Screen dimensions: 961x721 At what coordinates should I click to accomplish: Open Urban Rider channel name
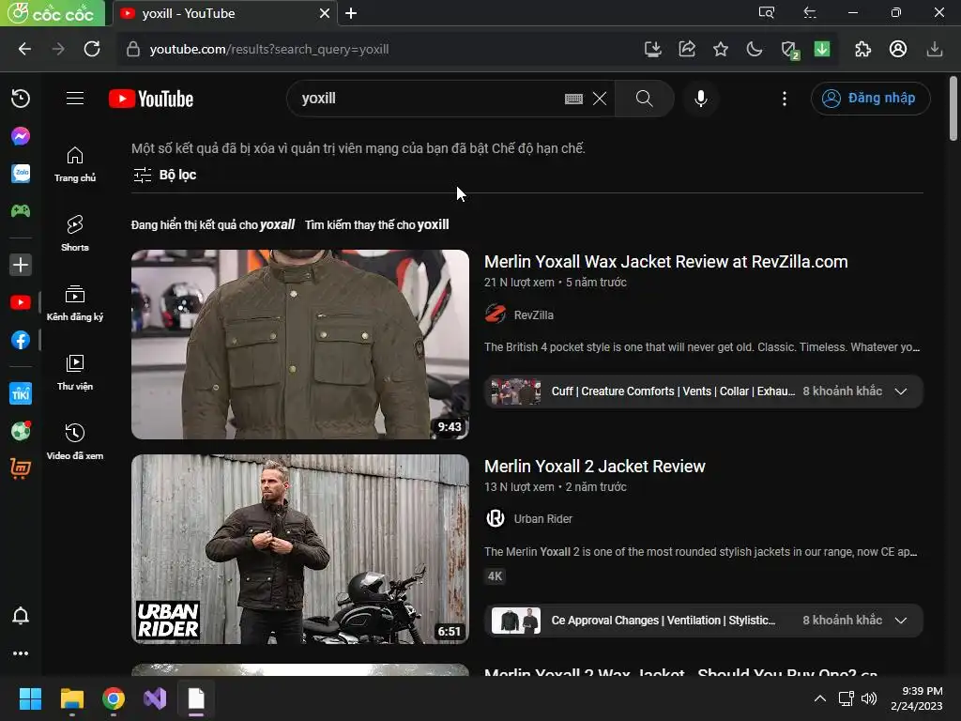click(543, 518)
